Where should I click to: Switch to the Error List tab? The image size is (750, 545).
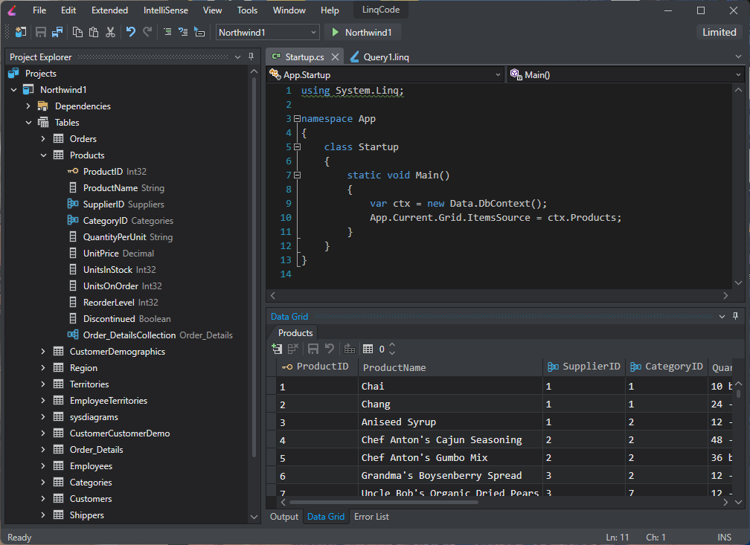[371, 517]
